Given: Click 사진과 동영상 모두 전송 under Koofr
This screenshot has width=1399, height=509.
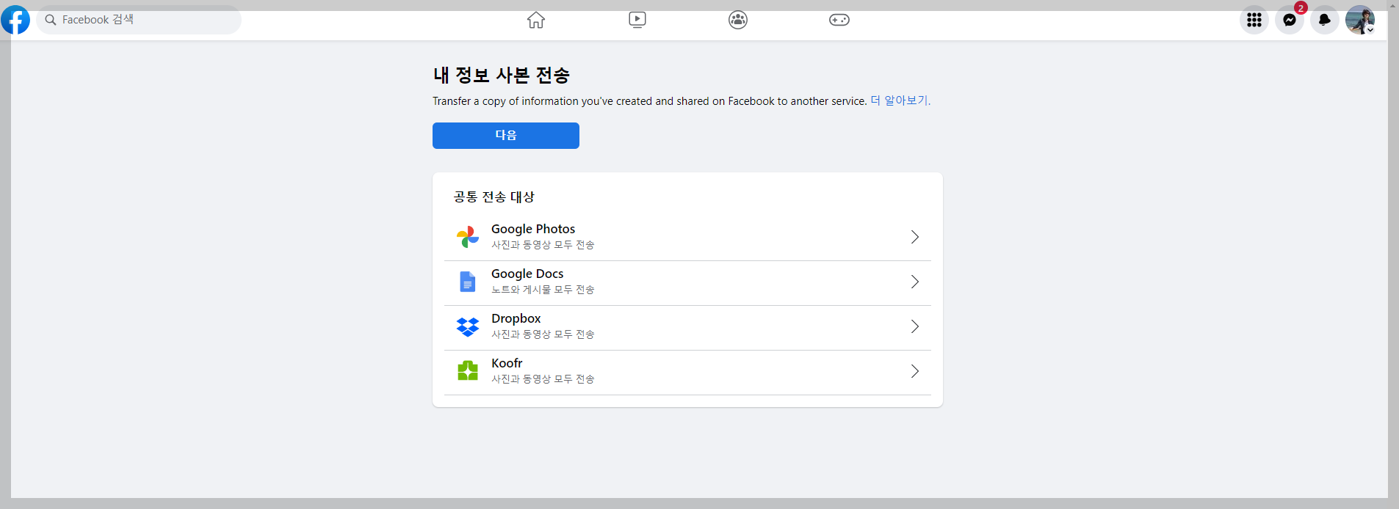Looking at the screenshot, I should click(x=543, y=379).
